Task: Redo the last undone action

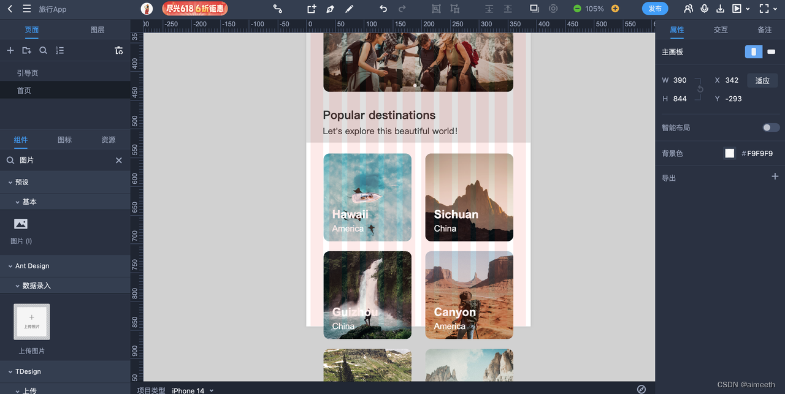Action: click(402, 9)
